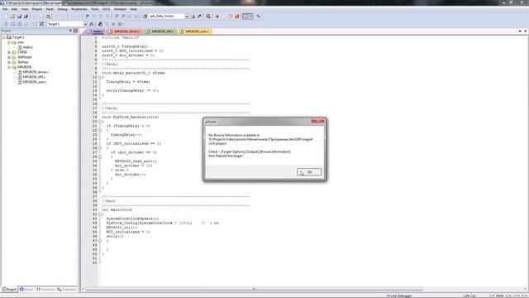Click the ST-Link Debugger status bar text
The image size is (529, 298).
point(399,296)
